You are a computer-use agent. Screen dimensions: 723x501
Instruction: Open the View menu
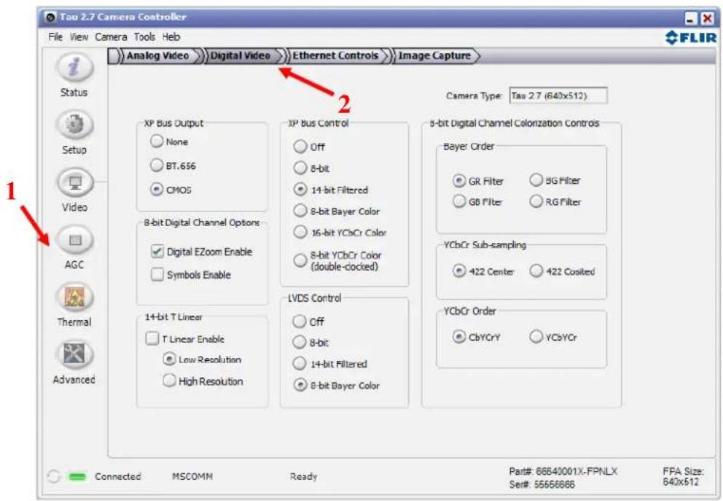[79, 37]
